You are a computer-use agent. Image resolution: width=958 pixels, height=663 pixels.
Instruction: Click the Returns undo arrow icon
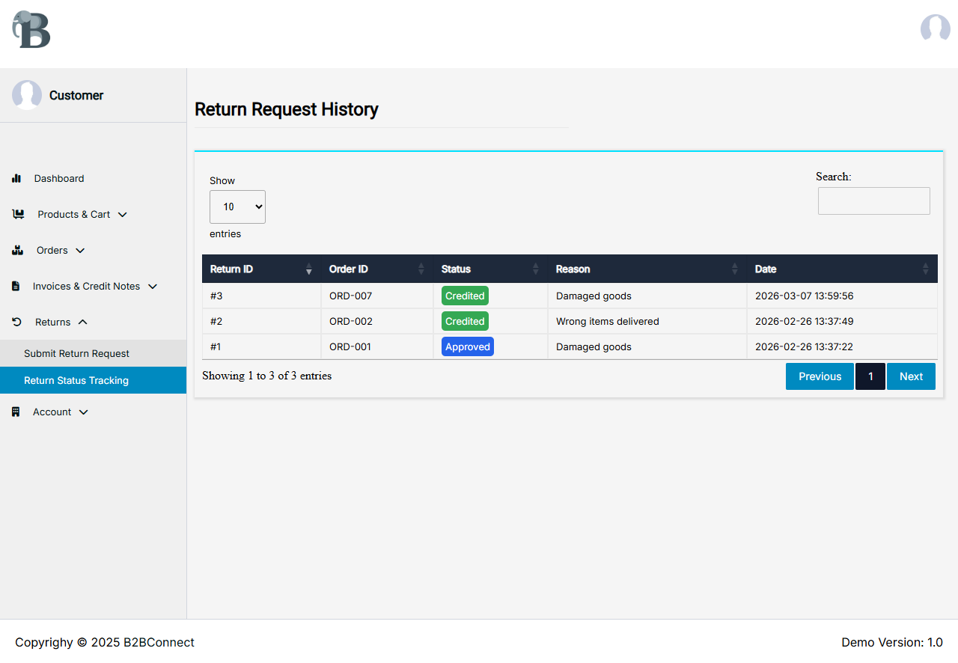tap(17, 322)
